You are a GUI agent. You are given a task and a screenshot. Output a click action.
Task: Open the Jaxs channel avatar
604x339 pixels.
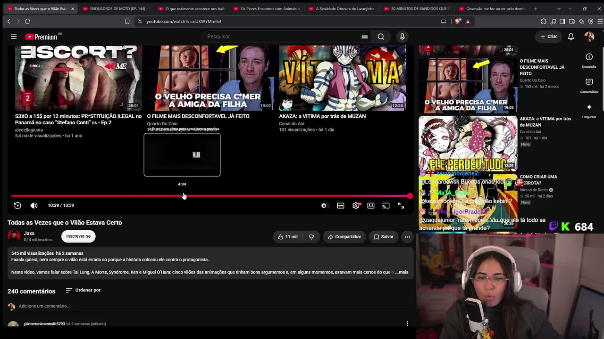(x=14, y=236)
